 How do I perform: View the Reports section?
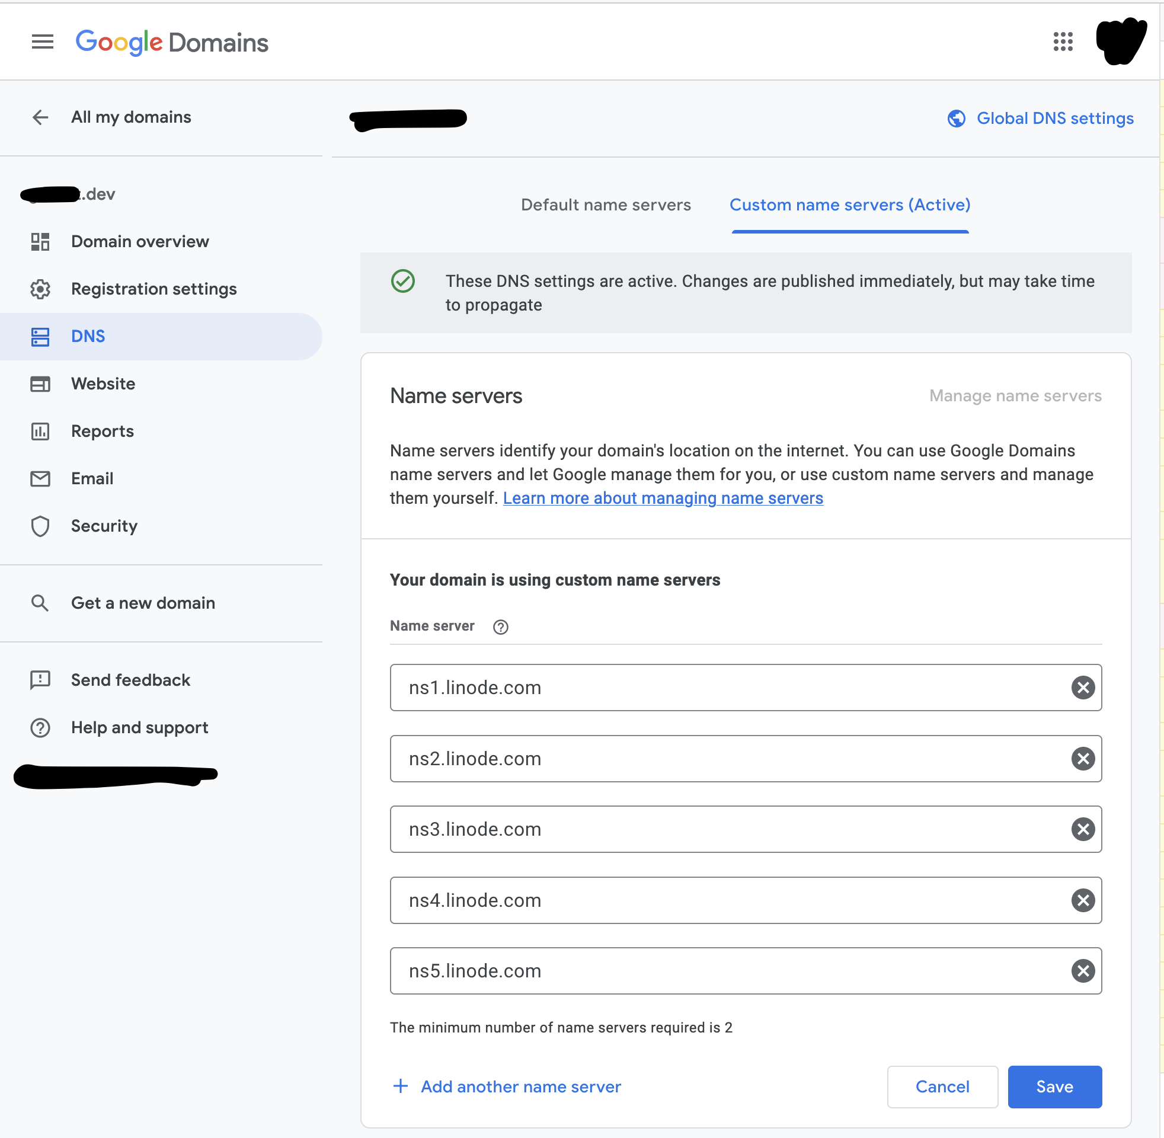point(101,431)
